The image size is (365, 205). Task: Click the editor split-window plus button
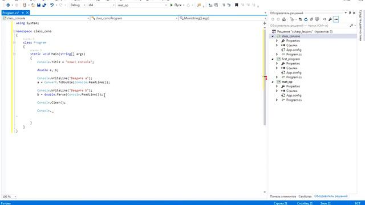[265, 23]
